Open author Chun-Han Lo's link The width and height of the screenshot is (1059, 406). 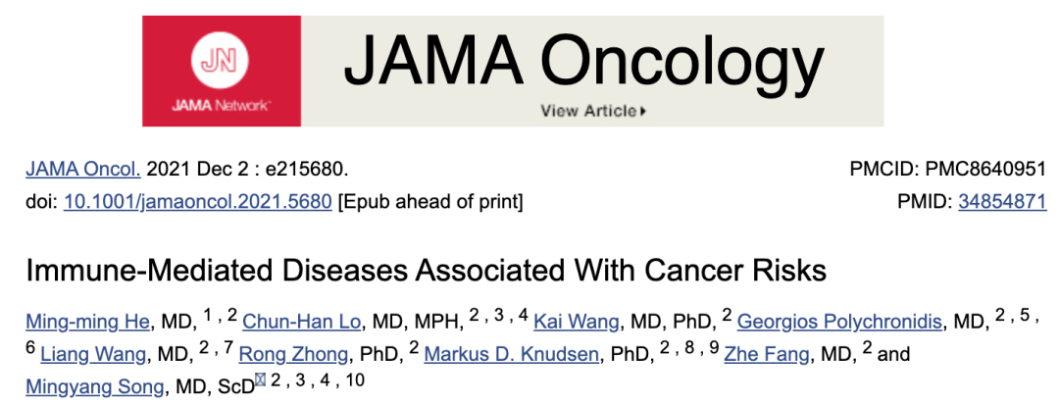(301, 322)
